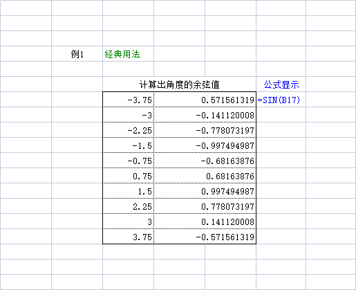Click result cell -0.141120008
This screenshot has width=356, height=290.
pyautogui.click(x=205, y=115)
